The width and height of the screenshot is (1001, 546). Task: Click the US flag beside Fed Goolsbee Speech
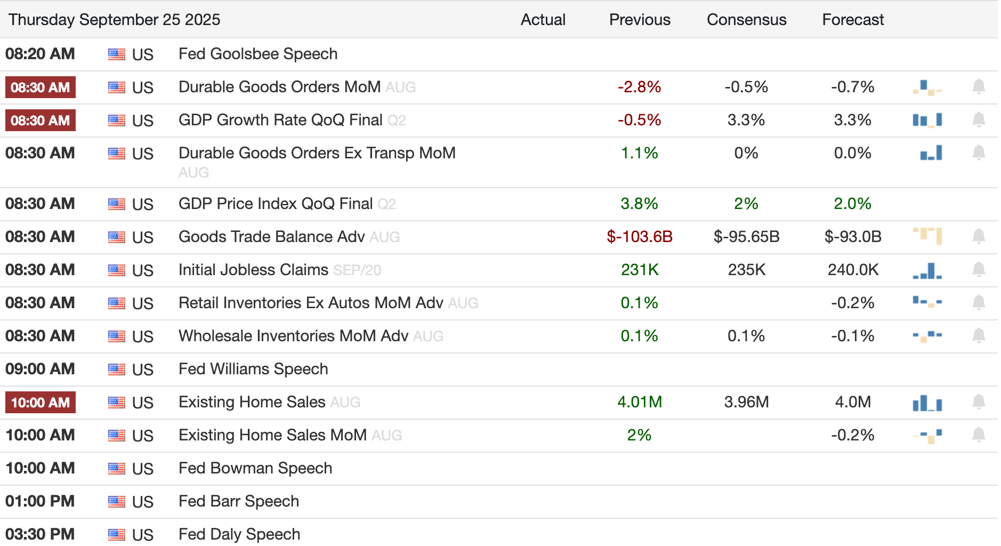(x=117, y=54)
